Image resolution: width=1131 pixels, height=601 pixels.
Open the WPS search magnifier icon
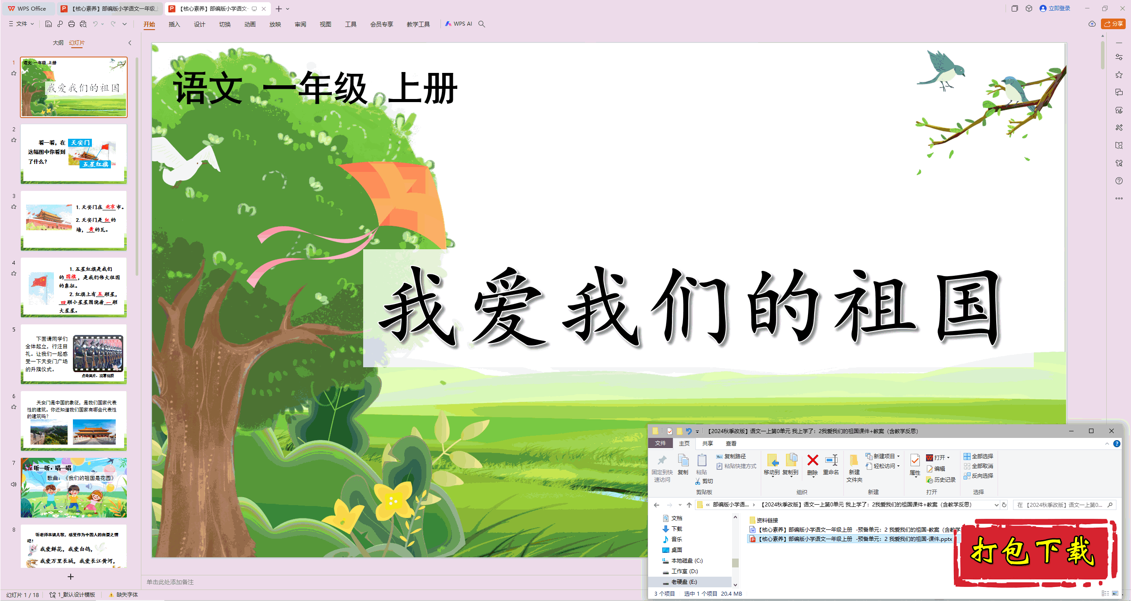(482, 24)
